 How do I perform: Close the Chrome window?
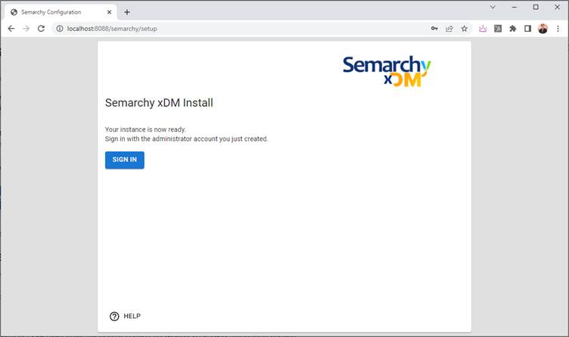(557, 7)
